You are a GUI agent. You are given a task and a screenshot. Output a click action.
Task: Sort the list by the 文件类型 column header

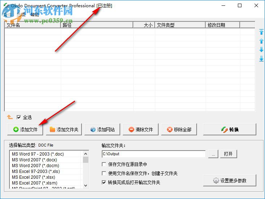180,25
